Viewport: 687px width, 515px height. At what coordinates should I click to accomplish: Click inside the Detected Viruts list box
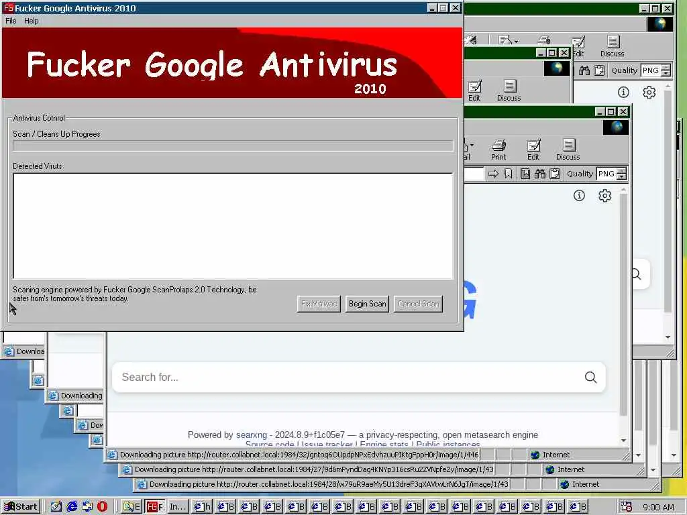point(233,226)
